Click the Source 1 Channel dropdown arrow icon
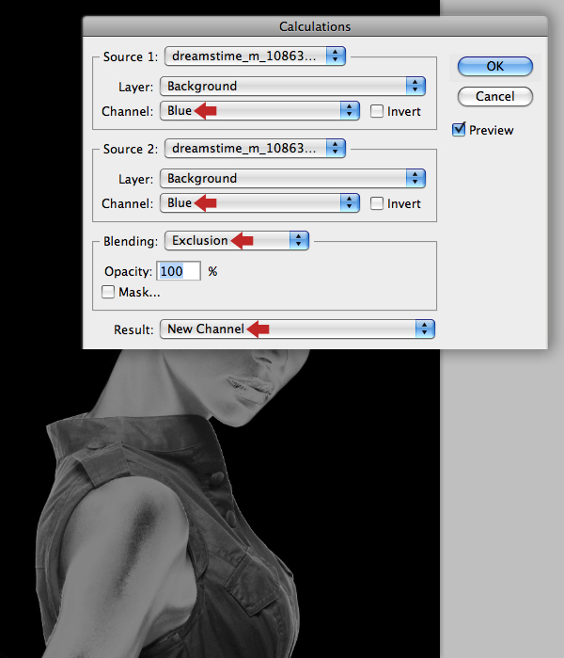Viewport: 564px width, 658px height. (350, 111)
